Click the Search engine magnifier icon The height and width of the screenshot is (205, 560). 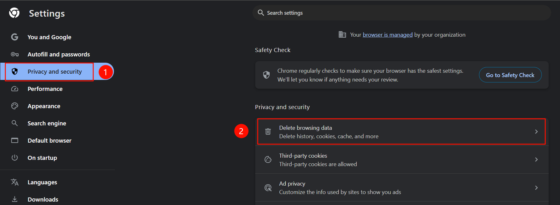[x=14, y=123]
